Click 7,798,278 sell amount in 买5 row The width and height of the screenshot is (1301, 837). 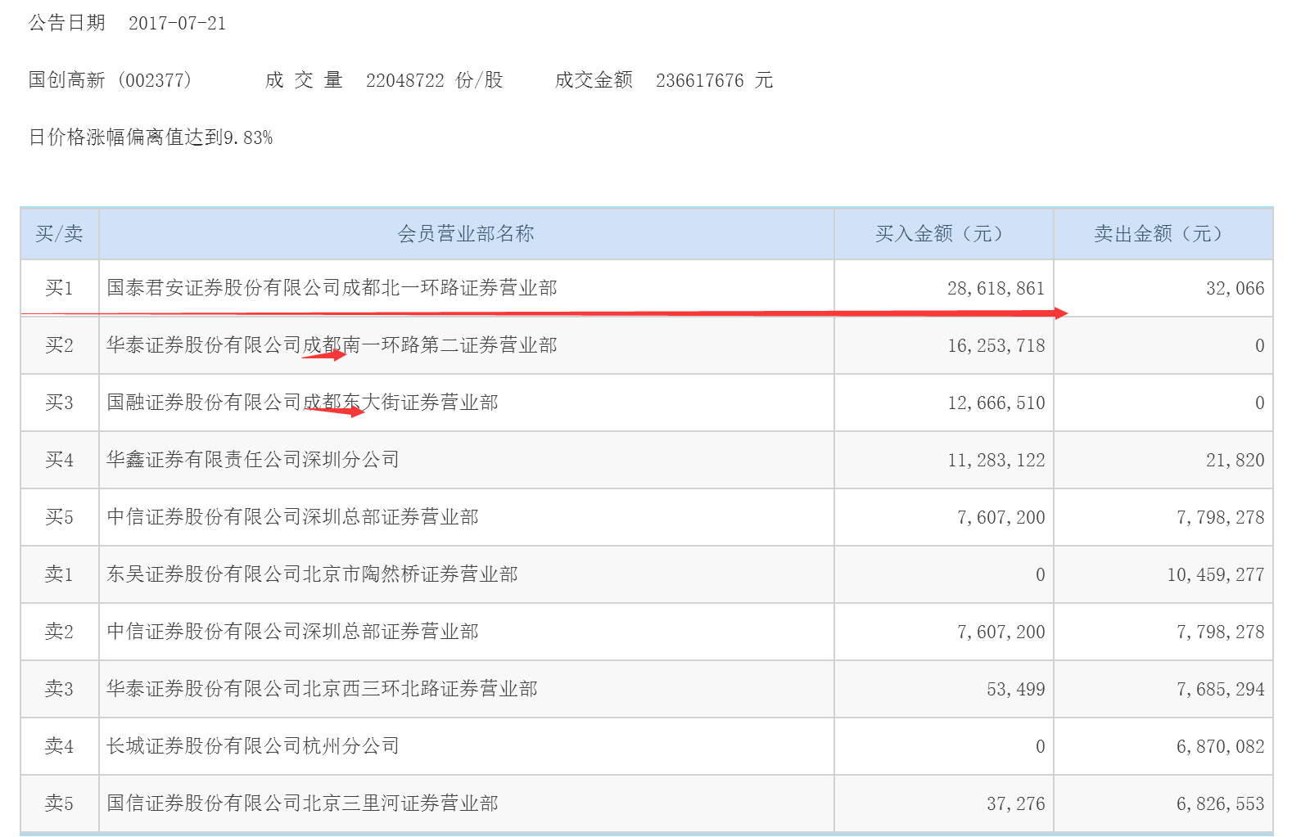(1221, 517)
